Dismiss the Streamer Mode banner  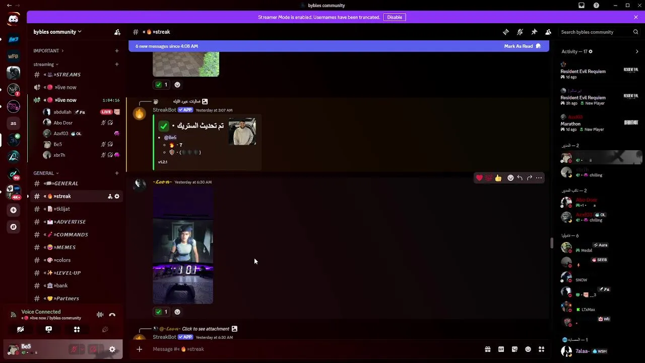pos(636,17)
